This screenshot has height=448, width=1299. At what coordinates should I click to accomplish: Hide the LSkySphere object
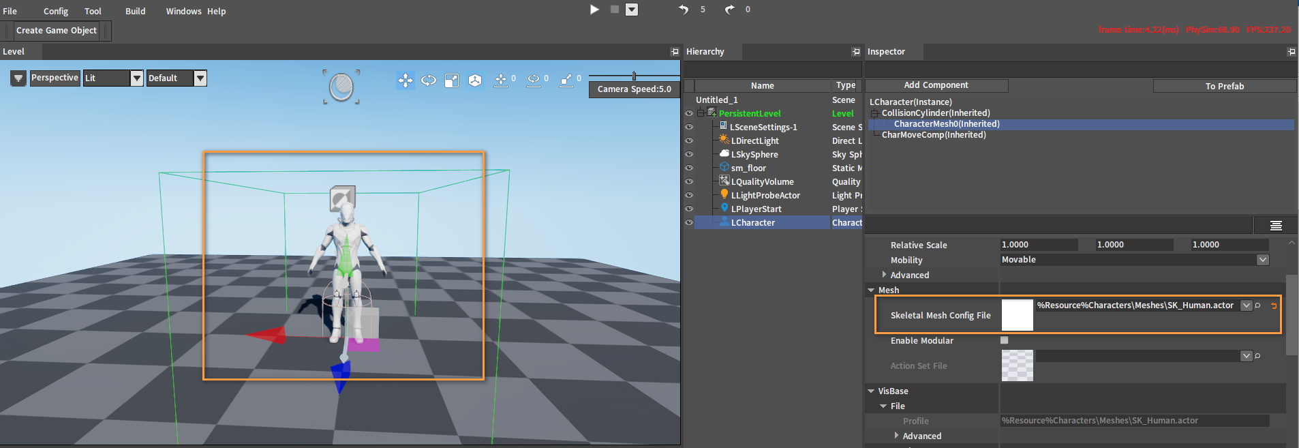[x=689, y=155]
